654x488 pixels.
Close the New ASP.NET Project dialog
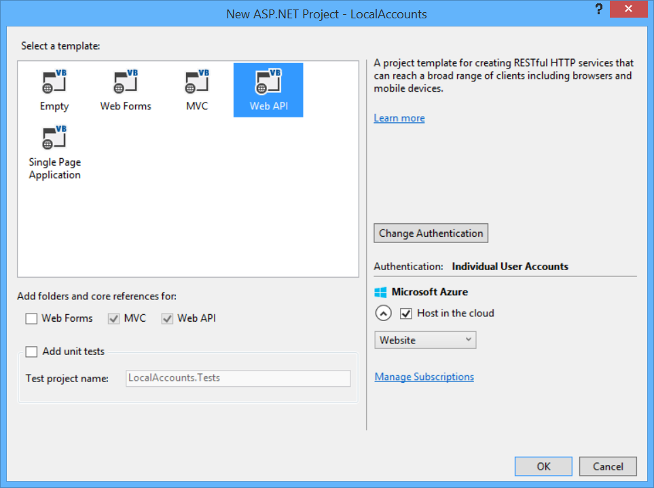(629, 9)
